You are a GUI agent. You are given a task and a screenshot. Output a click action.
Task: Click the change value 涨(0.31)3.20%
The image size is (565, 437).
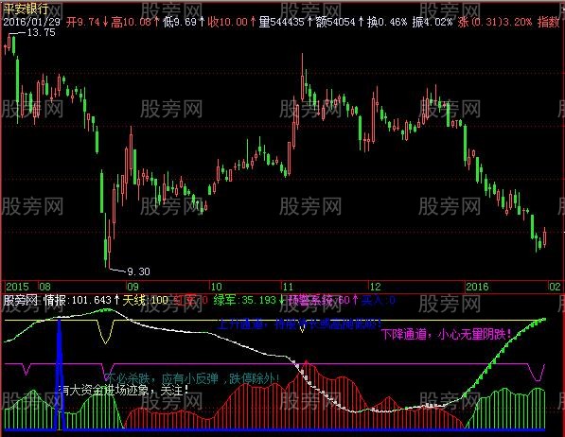(x=495, y=22)
